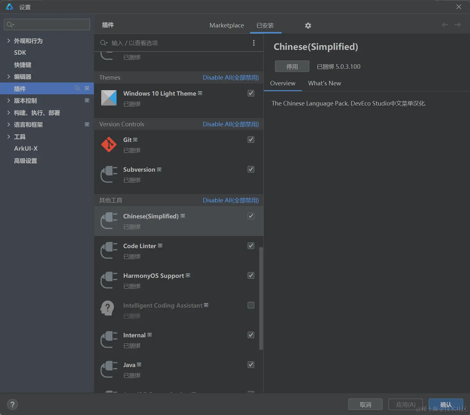
Task: Click the 确认 button
Action: pos(446,404)
